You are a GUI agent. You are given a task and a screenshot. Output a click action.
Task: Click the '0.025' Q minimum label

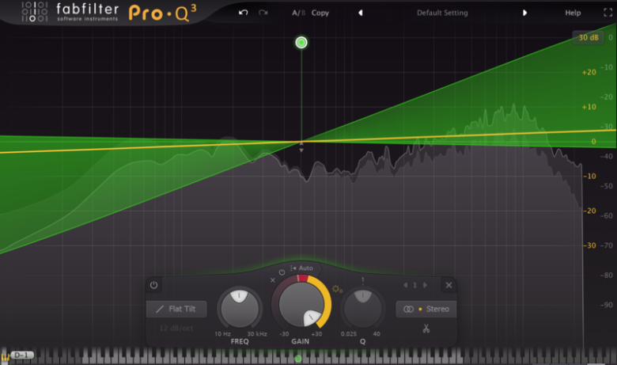(349, 334)
